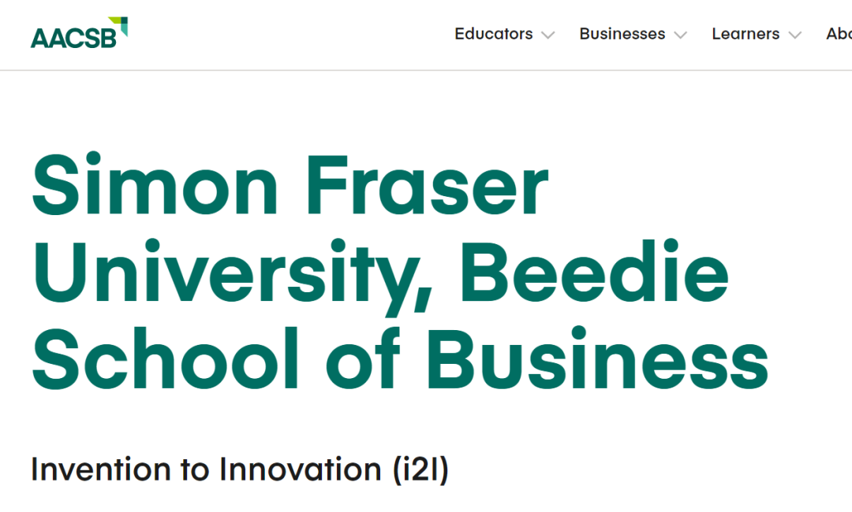Open the Learners menu

745,34
